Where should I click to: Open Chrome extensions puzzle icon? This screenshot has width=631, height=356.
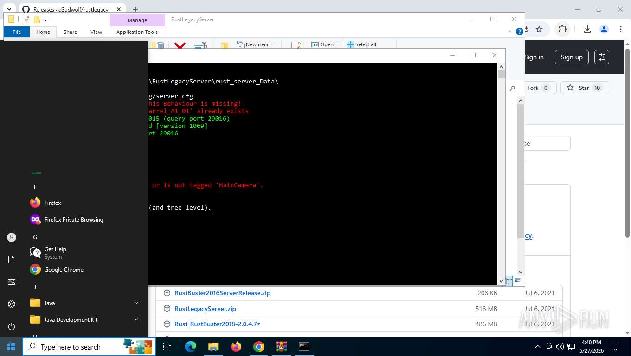(x=562, y=29)
